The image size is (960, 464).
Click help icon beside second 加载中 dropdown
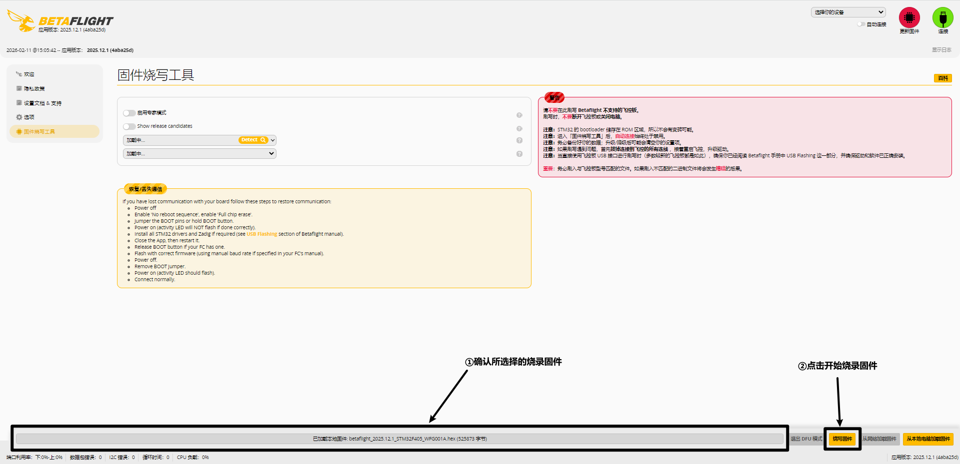(519, 154)
